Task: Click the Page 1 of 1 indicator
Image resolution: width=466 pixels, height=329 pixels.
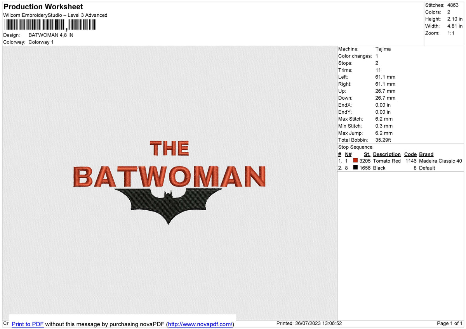Action: (x=450, y=323)
